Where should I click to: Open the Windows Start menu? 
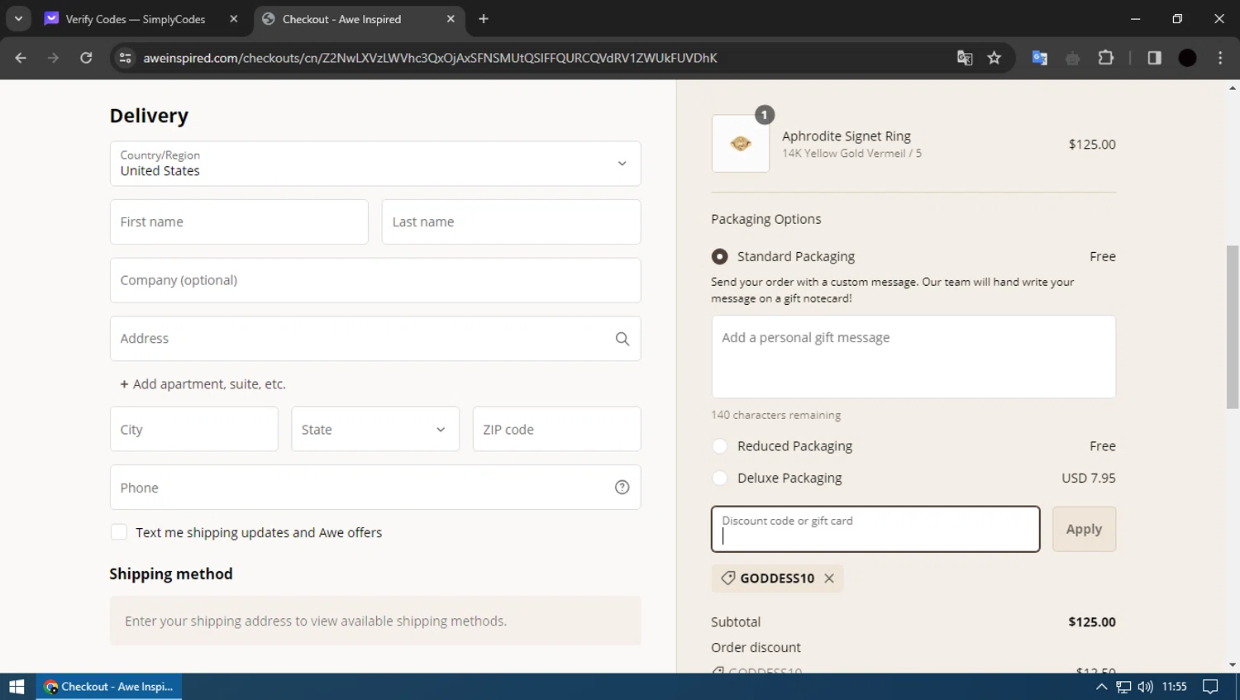[17, 687]
